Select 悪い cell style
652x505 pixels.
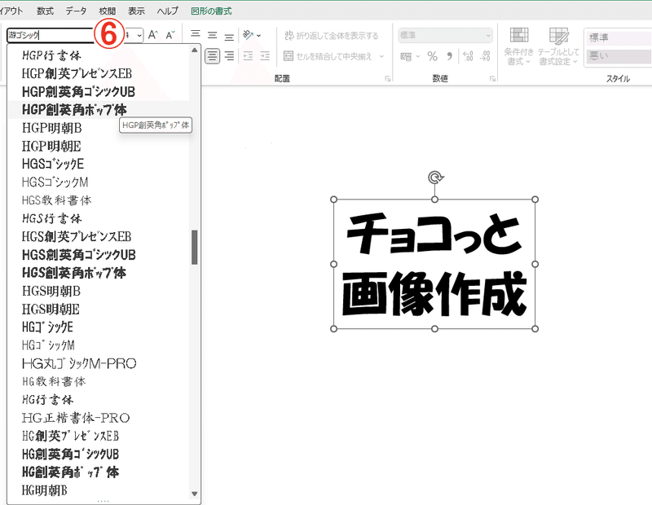619,55
